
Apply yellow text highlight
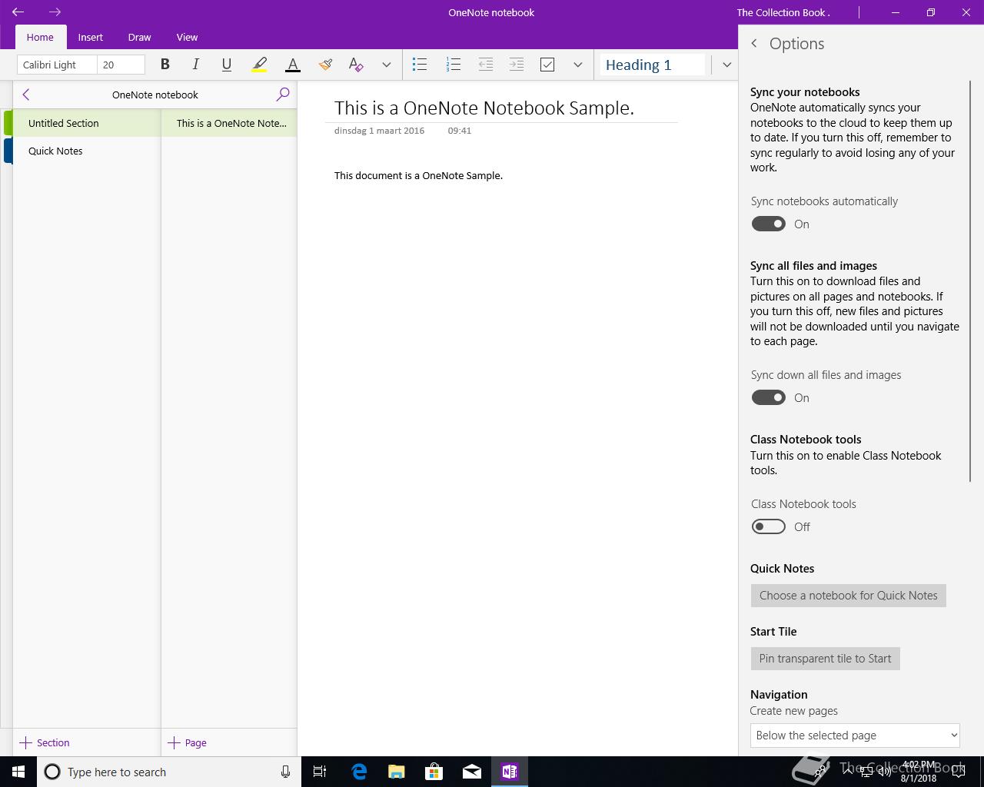click(259, 65)
